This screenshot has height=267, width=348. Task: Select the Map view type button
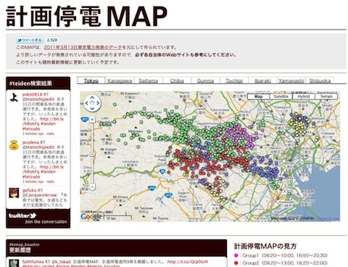coord(258,96)
